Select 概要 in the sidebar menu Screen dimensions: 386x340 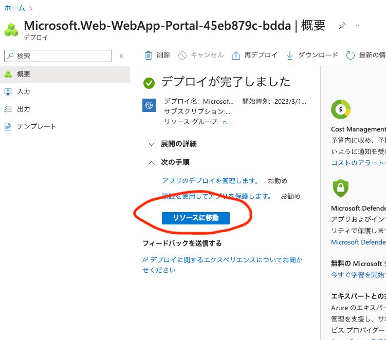(65, 74)
